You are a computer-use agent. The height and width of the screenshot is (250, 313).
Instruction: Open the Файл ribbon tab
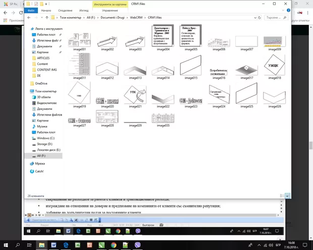pos(31,10)
